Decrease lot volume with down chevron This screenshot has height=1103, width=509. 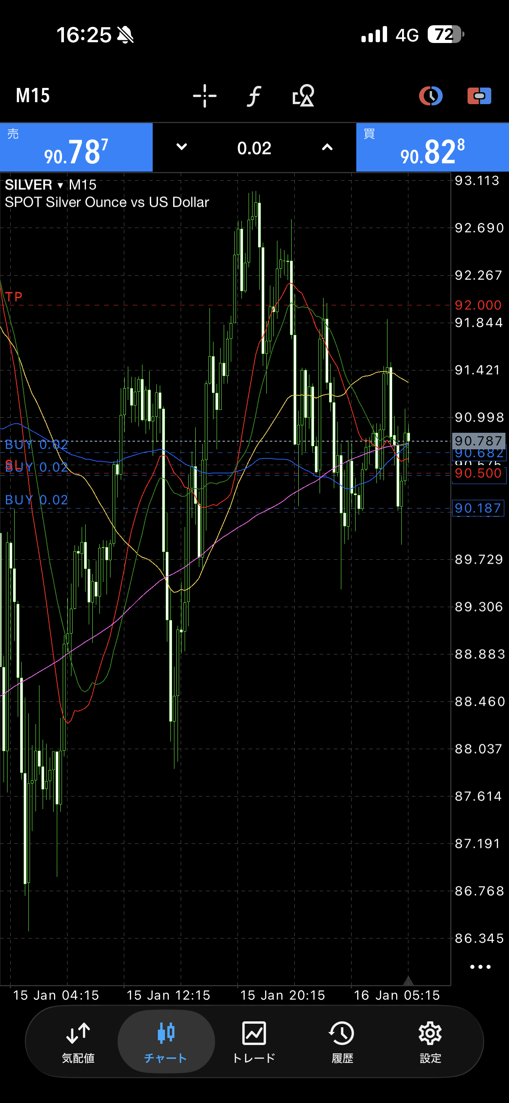point(182,147)
